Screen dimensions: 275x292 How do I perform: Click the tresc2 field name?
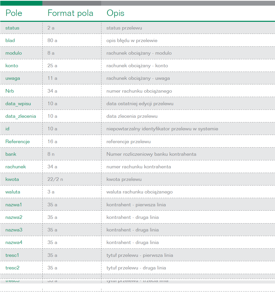pyautogui.click(x=12, y=268)
